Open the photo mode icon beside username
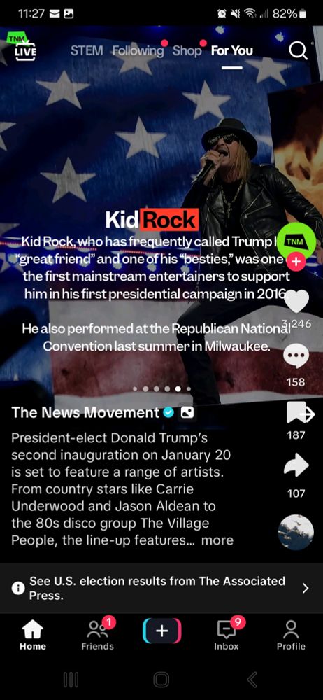Image resolution: width=323 pixels, height=700 pixels. [187, 413]
